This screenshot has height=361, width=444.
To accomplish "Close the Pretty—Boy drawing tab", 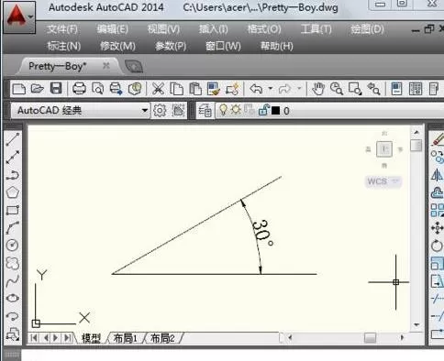I will click(x=106, y=65).
